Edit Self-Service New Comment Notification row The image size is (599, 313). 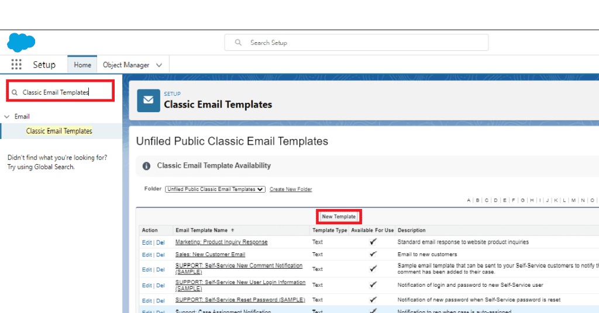147,270
